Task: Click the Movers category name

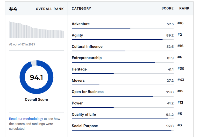Action: click(x=78, y=81)
